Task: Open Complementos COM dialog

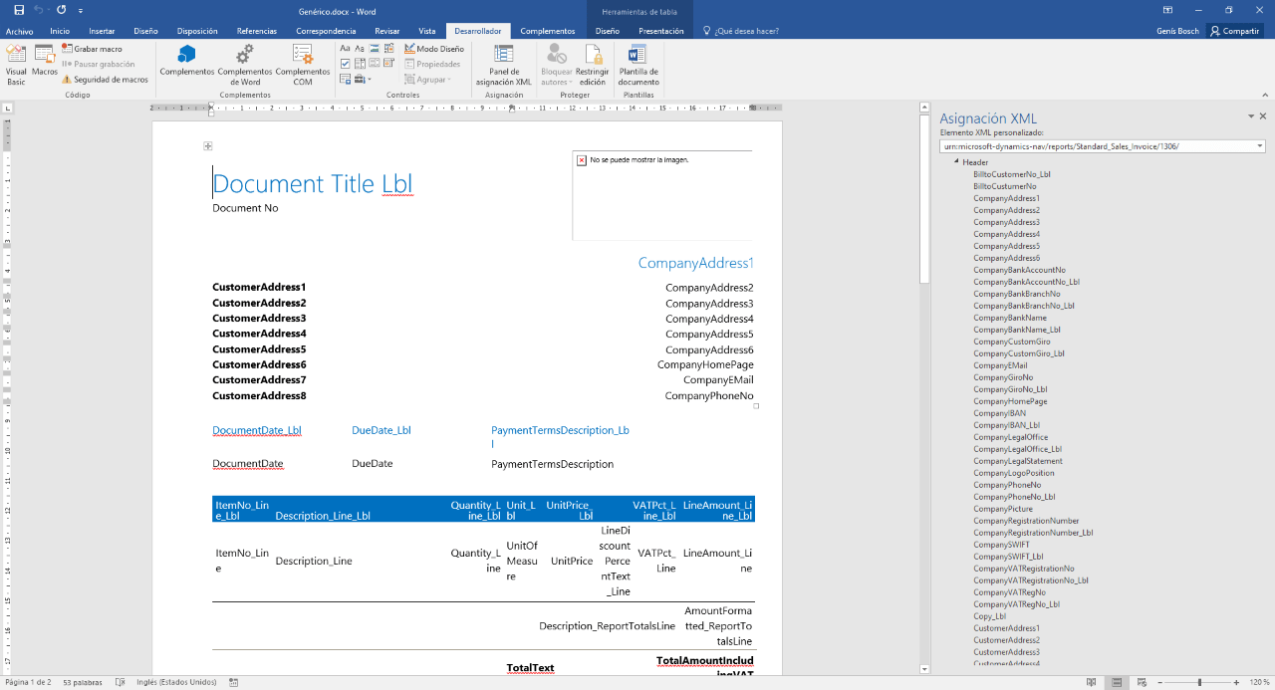Action: click(x=303, y=65)
